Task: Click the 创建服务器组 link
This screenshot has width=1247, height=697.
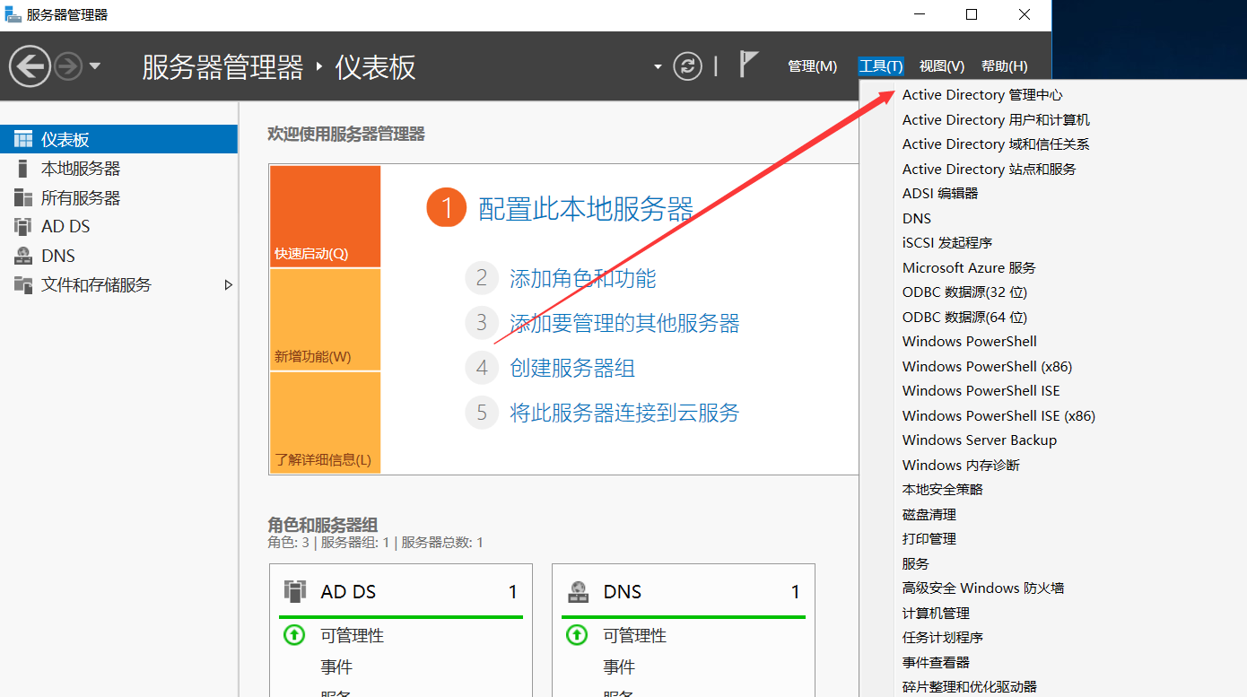Action: (572, 368)
